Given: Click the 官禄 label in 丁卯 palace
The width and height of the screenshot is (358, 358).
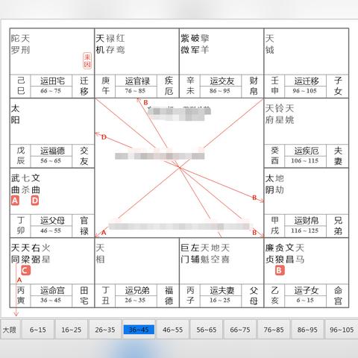Looking at the screenshot, I should pos(84,225).
